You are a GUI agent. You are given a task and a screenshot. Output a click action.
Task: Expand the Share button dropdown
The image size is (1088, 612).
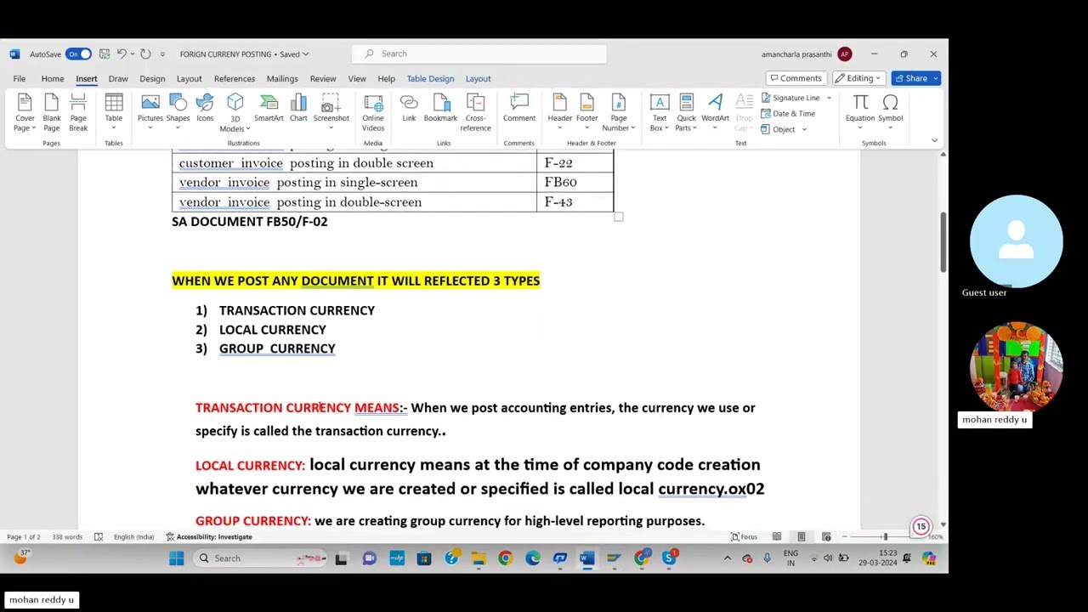[x=935, y=78]
